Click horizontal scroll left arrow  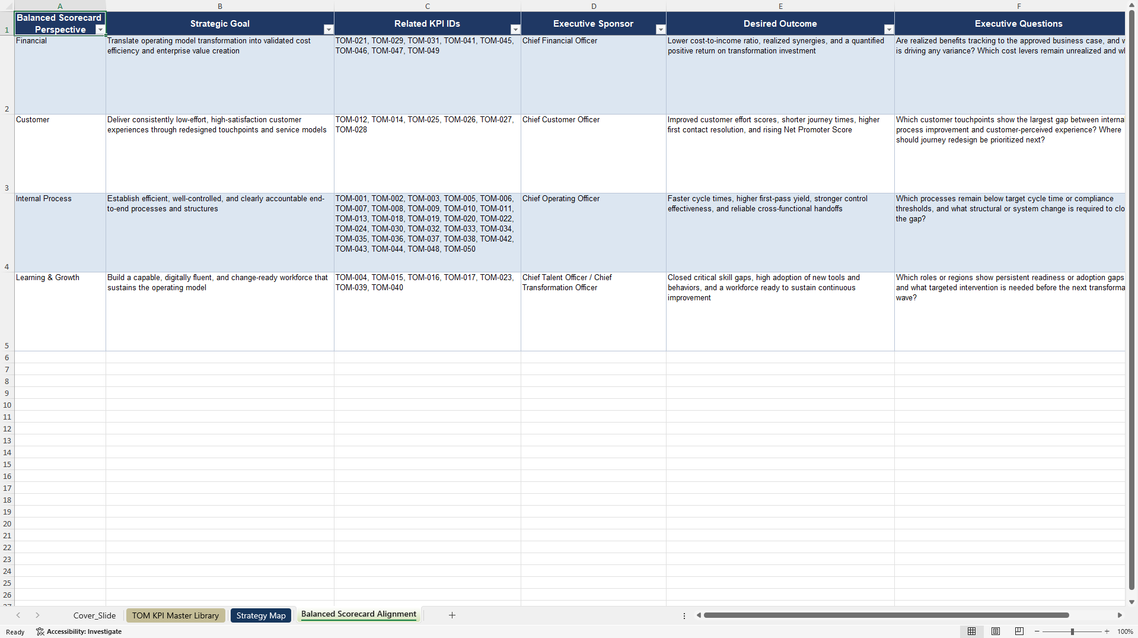point(699,615)
